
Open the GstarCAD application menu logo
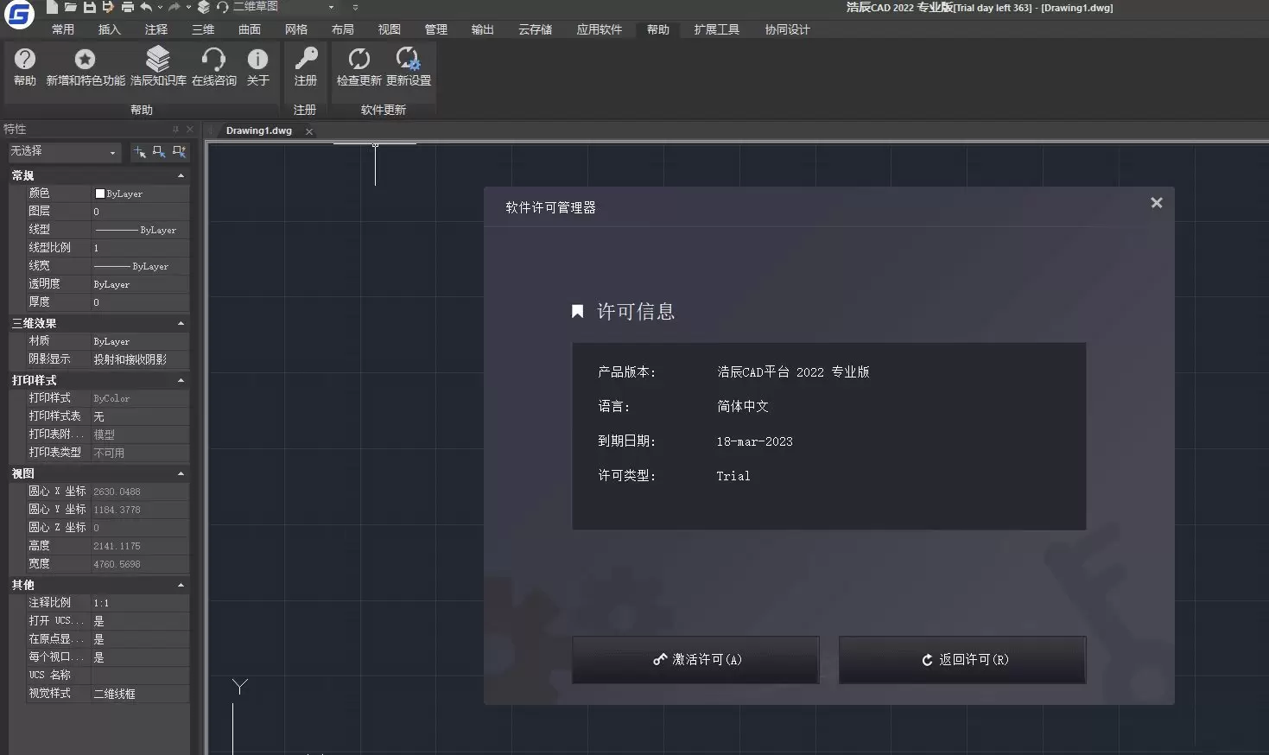coord(19,15)
